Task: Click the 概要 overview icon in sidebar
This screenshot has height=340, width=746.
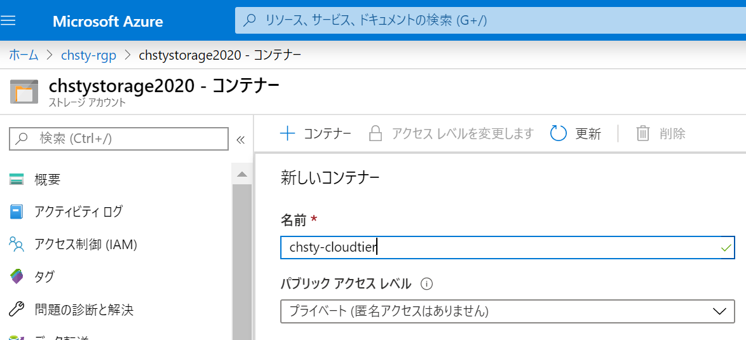Action: pyautogui.click(x=17, y=180)
